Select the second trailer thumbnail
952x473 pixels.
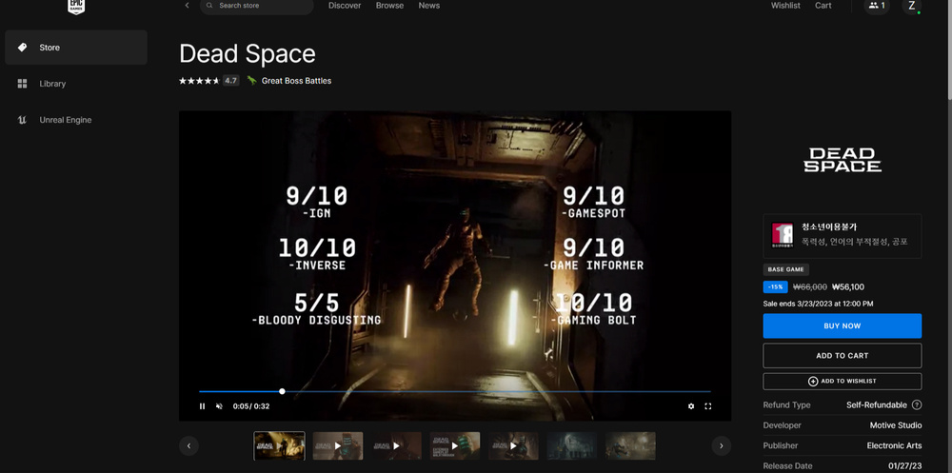(x=338, y=445)
